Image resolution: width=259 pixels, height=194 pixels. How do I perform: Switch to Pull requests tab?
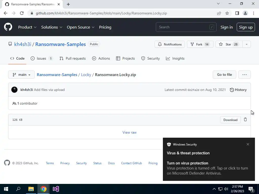73,58
